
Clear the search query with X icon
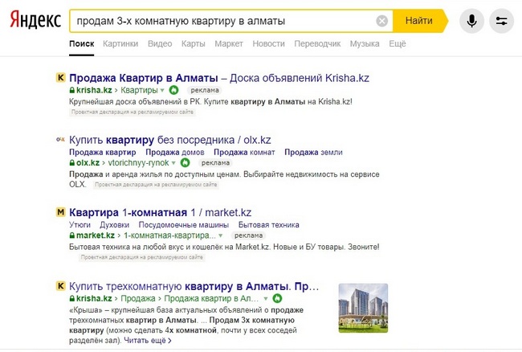pyautogui.click(x=381, y=21)
